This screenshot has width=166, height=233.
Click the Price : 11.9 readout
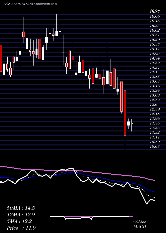(x=21, y=228)
